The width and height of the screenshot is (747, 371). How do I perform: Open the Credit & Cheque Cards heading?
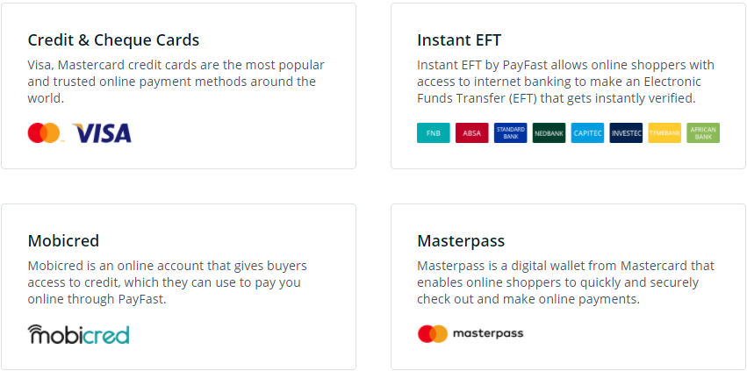[x=113, y=40]
